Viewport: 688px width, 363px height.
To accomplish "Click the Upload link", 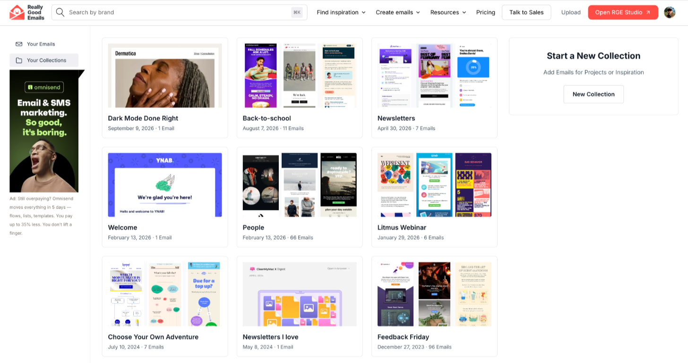I will point(571,12).
